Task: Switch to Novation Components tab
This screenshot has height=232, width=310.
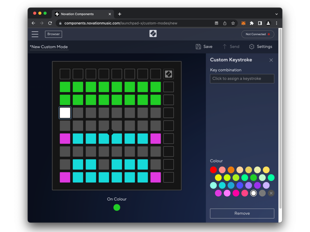Action: [x=78, y=14]
